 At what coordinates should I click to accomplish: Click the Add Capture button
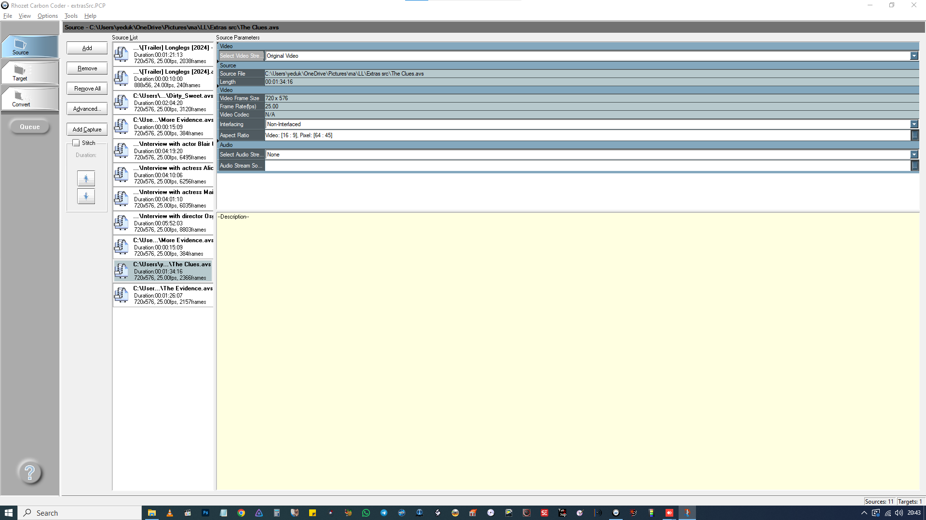(87, 130)
